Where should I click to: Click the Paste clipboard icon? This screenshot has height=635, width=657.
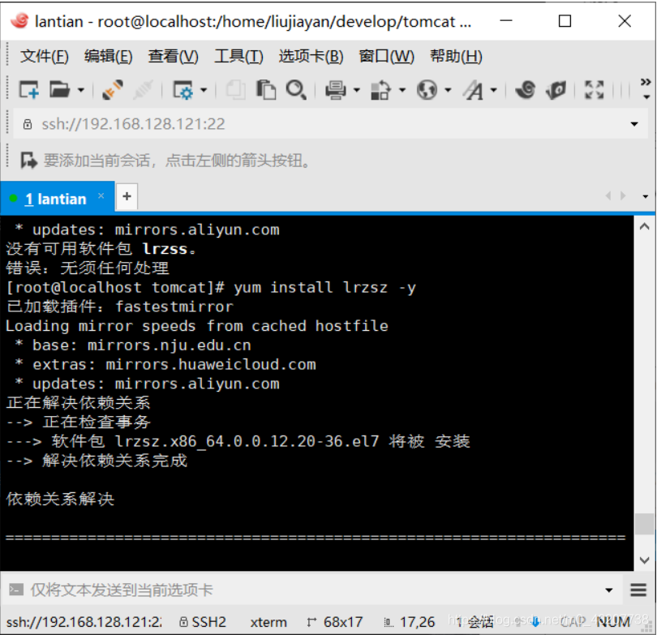coord(266,90)
